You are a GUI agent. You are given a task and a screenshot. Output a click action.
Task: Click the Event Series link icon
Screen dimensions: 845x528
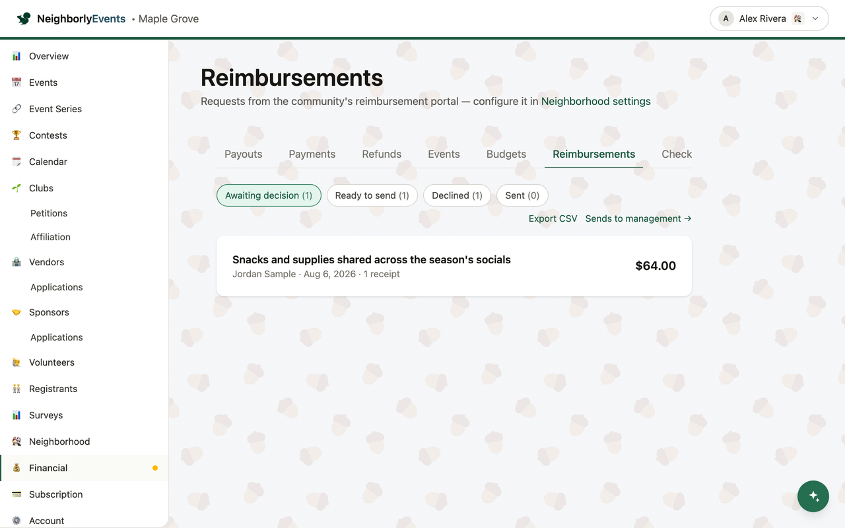(17, 109)
